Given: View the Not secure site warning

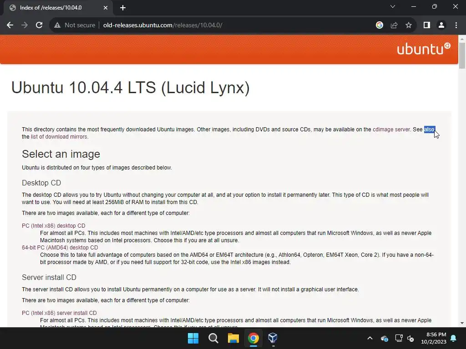Looking at the screenshot, I should pos(75,25).
